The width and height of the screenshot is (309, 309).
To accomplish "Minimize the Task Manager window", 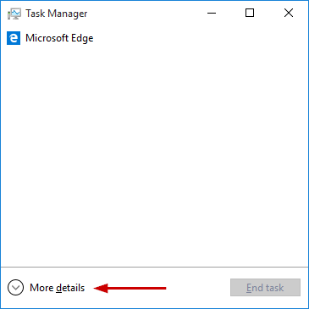I will [212, 13].
